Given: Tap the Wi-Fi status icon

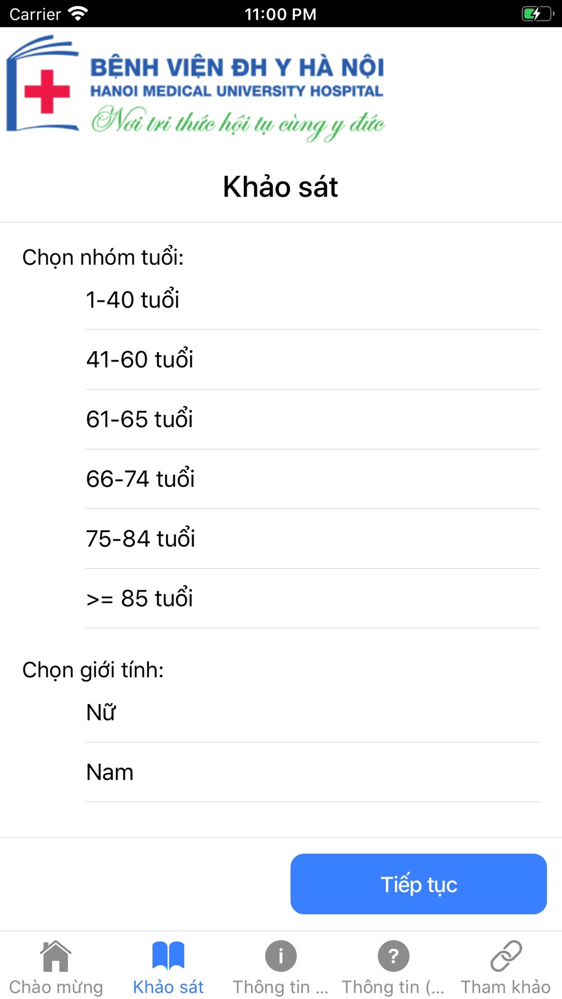Looking at the screenshot, I should 78,13.
